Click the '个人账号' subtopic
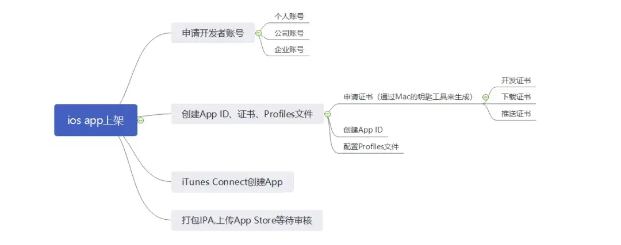The width and height of the screenshot is (621, 245). (x=289, y=17)
